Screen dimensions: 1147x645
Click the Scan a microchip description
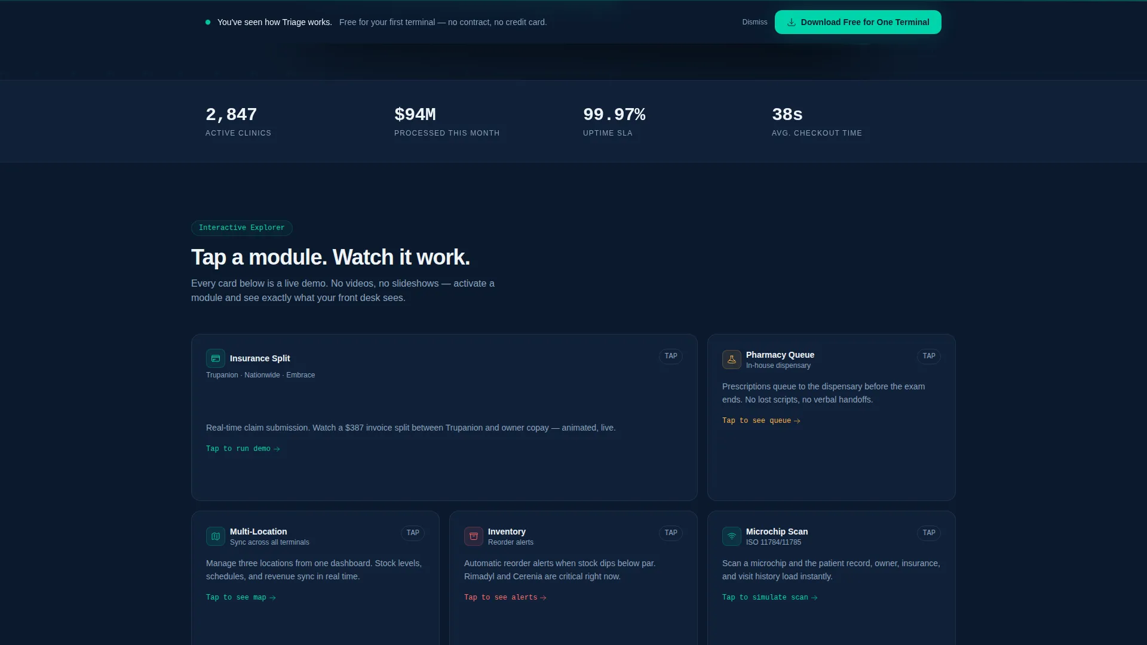click(831, 570)
